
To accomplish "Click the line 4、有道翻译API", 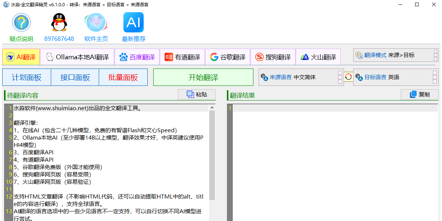I will [34, 159].
